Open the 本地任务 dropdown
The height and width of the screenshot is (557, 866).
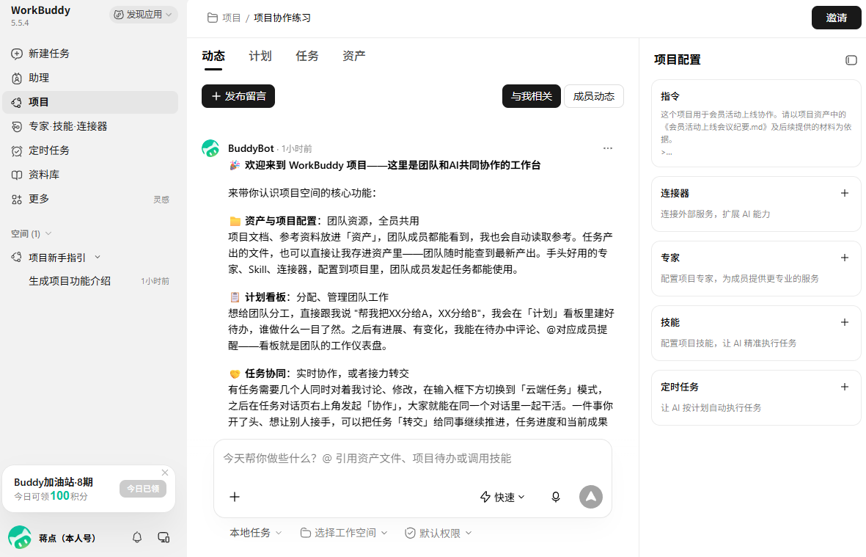[x=256, y=533]
